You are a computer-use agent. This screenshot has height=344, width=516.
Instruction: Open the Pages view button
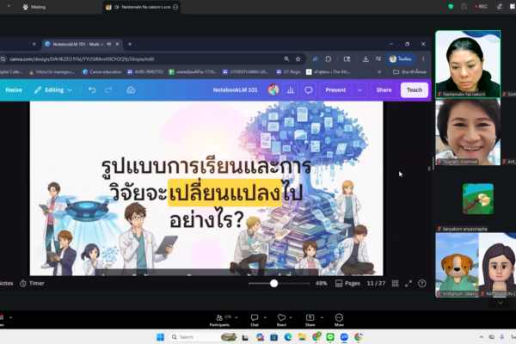pyautogui.click(x=347, y=284)
